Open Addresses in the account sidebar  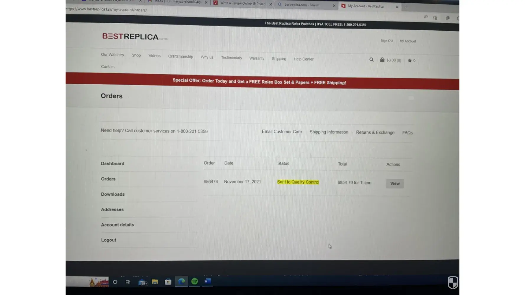click(x=112, y=209)
